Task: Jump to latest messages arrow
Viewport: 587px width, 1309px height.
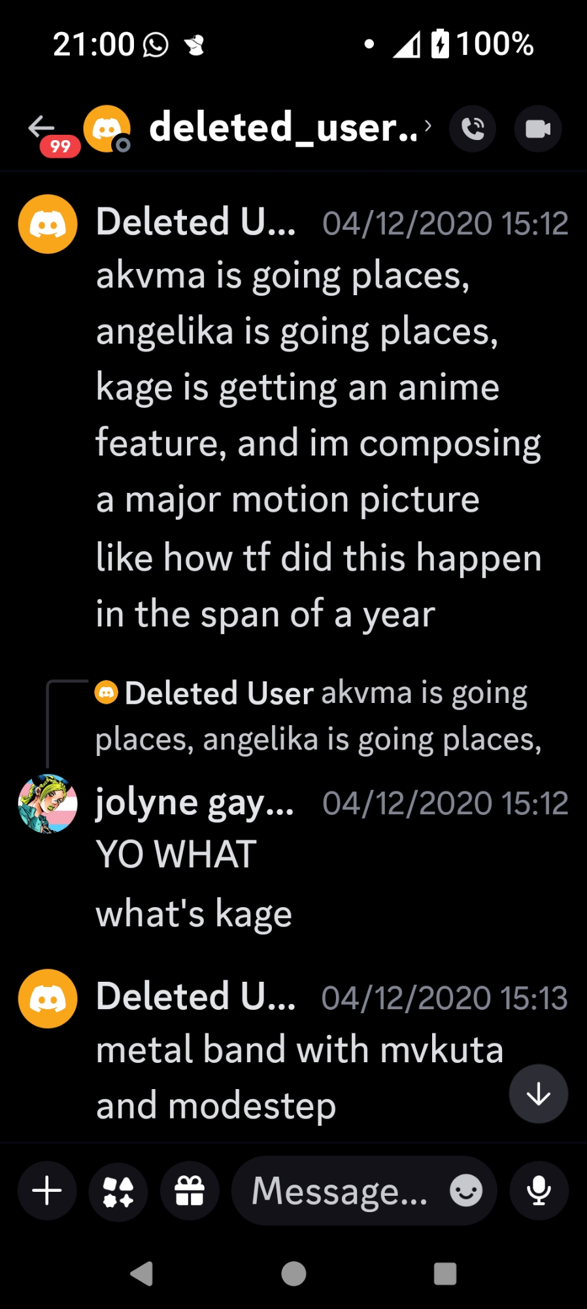Action: click(539, 1094)
